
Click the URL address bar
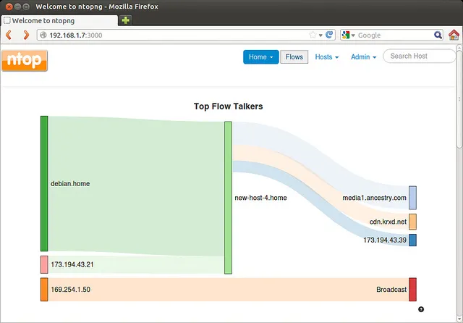(174, 35)
